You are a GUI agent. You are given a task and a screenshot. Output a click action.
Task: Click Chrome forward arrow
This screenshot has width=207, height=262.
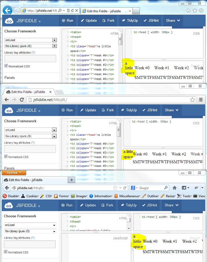[x=14, y=100]
